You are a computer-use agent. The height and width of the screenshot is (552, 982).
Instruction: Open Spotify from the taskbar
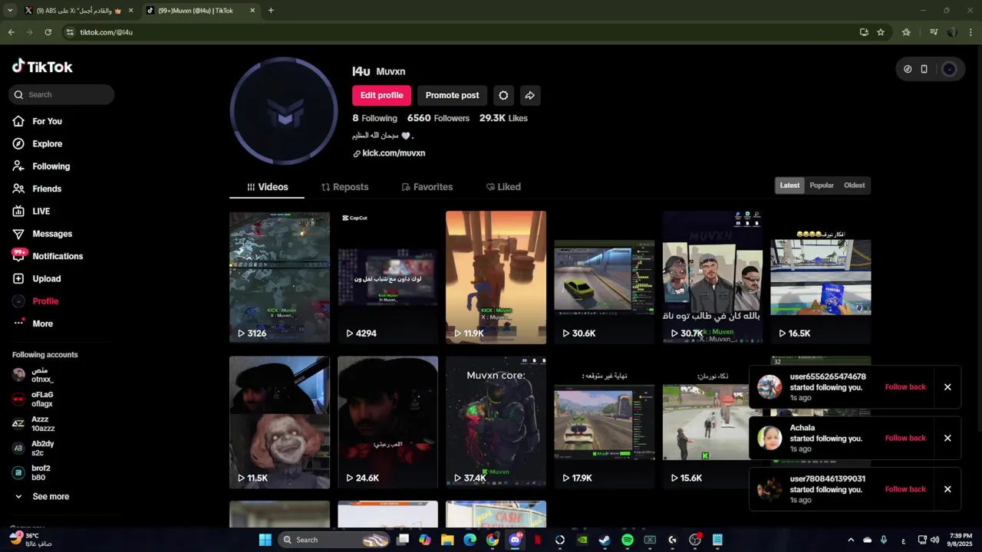[628, 540]
